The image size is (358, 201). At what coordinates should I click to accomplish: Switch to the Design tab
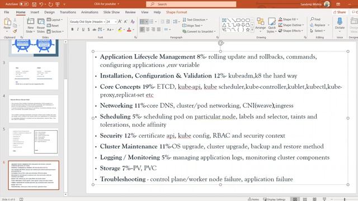[49, 12]
